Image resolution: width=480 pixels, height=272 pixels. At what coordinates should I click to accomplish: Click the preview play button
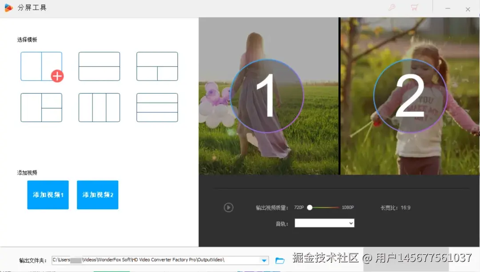[228, 207]
